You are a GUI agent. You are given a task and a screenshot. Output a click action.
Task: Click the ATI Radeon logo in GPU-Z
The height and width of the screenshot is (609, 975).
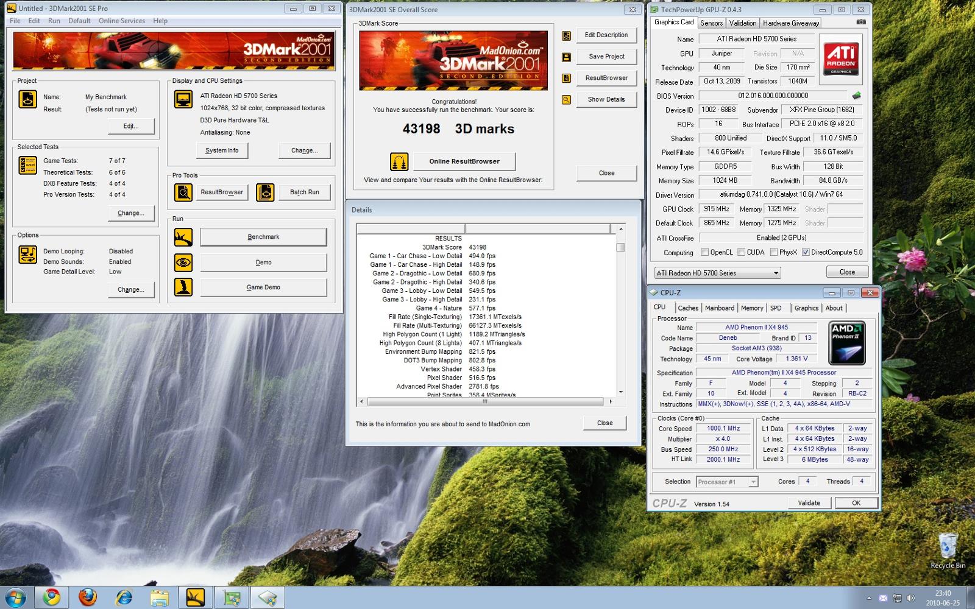[x=841, y=59]
